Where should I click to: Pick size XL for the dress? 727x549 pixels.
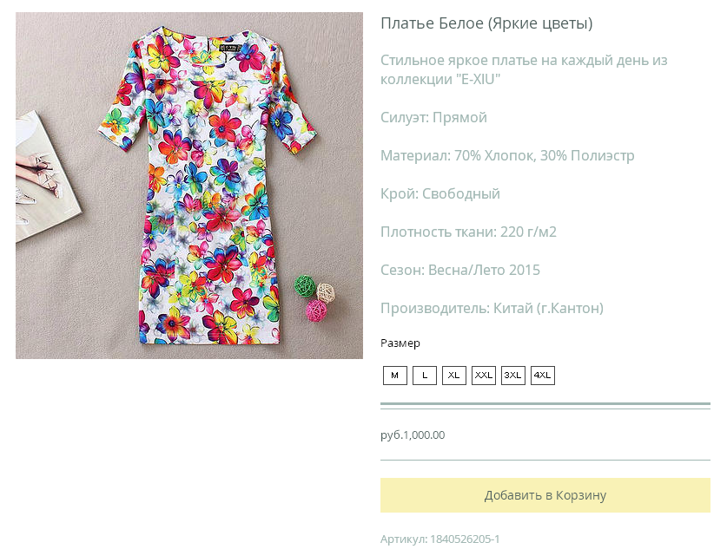click(x=454, y=375)
